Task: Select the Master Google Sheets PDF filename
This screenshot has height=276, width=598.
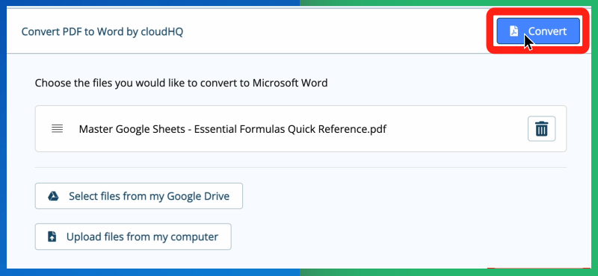Action: pyautogui.click(x=232, y=129)
